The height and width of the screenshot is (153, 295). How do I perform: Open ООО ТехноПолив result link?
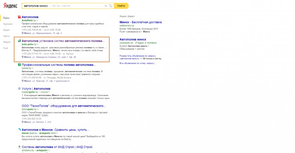click(64, 106)
